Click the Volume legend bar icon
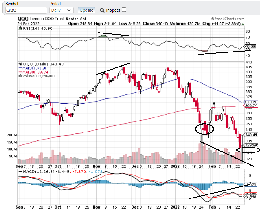The width and height of the screenshot is (260, 211). coord(21,76)
